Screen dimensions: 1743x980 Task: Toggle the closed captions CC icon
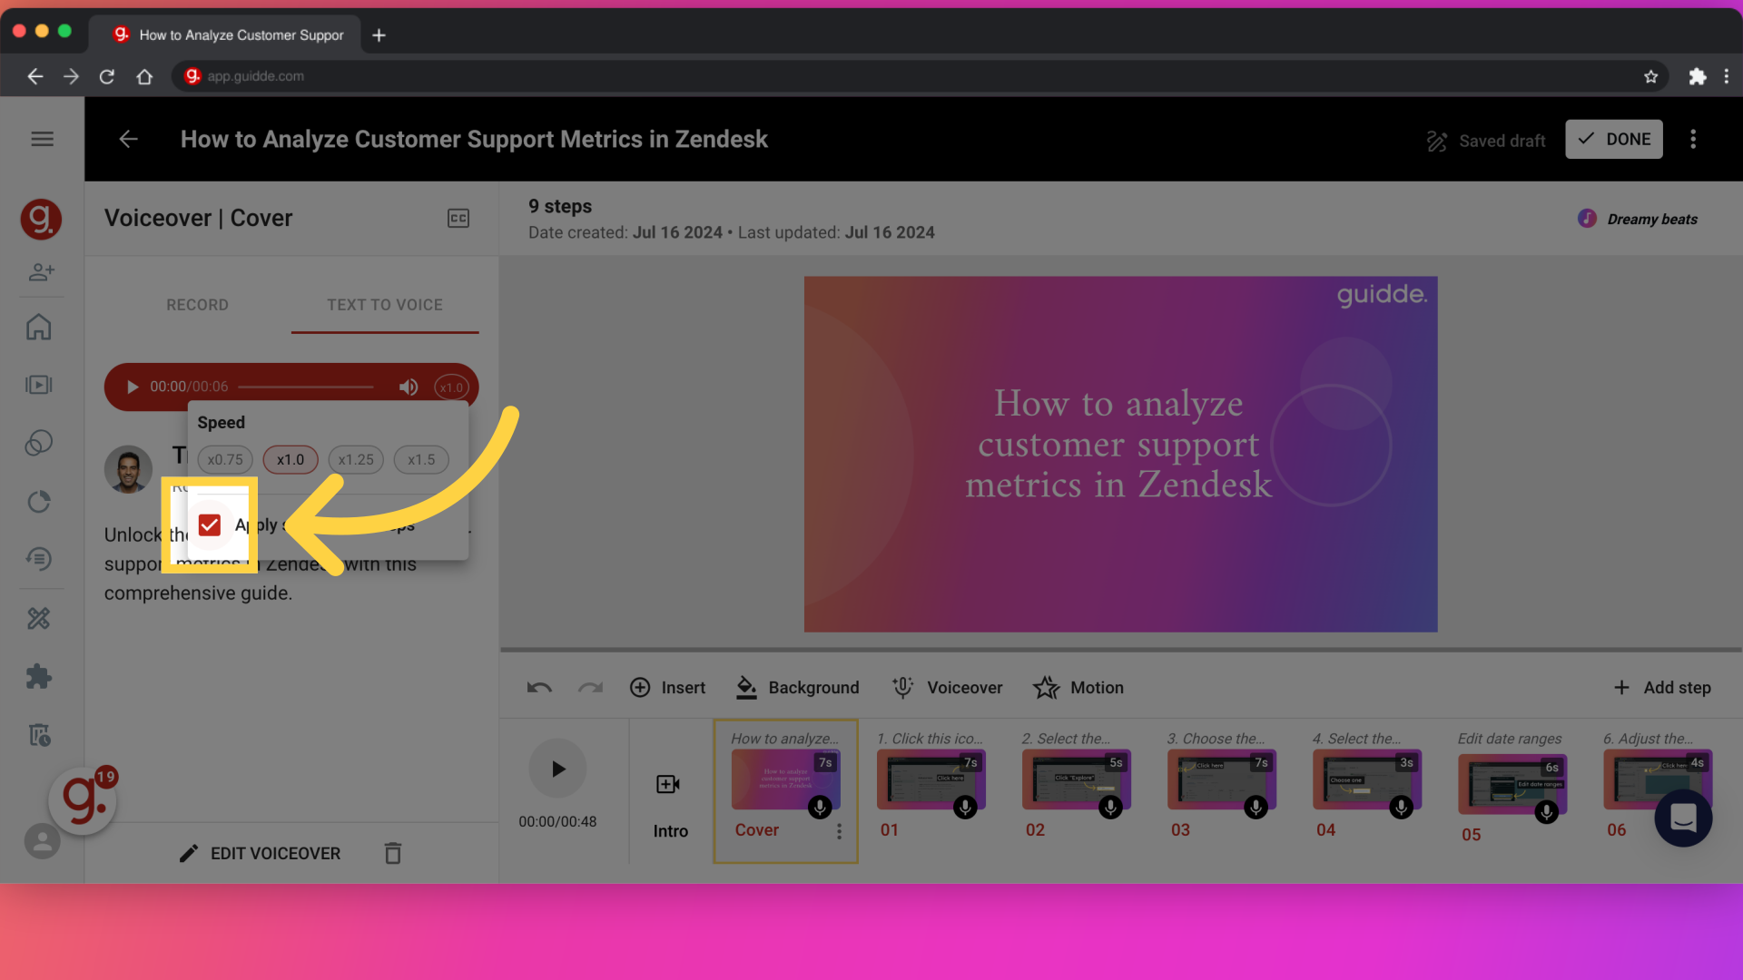click(458, 218)
